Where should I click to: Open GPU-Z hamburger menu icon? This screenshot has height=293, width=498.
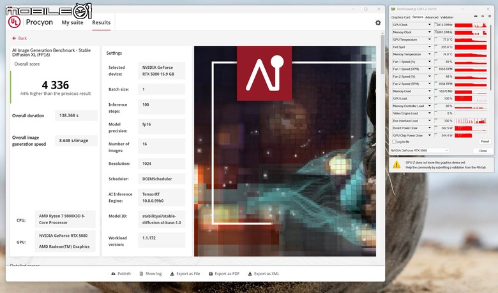(490, 16)
